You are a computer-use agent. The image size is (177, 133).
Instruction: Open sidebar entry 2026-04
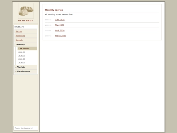click(x=22, y=59)
